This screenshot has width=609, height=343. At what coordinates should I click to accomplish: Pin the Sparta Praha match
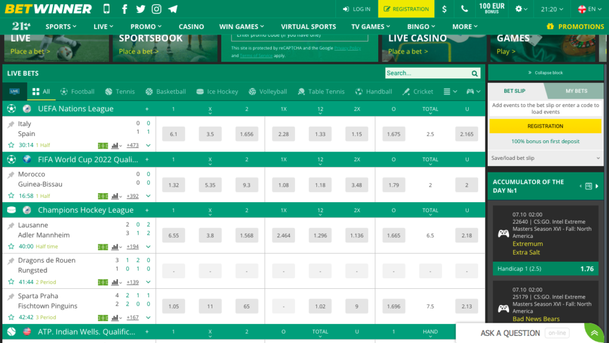(11, 297)
